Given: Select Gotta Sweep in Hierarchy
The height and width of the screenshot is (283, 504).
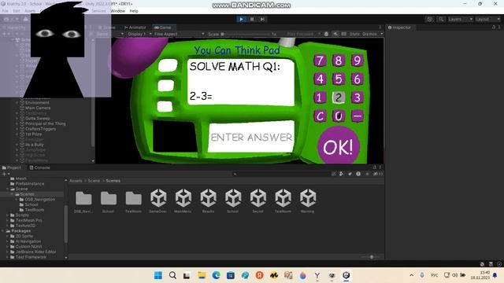Looking at the screenshot, I should point(38,119).
